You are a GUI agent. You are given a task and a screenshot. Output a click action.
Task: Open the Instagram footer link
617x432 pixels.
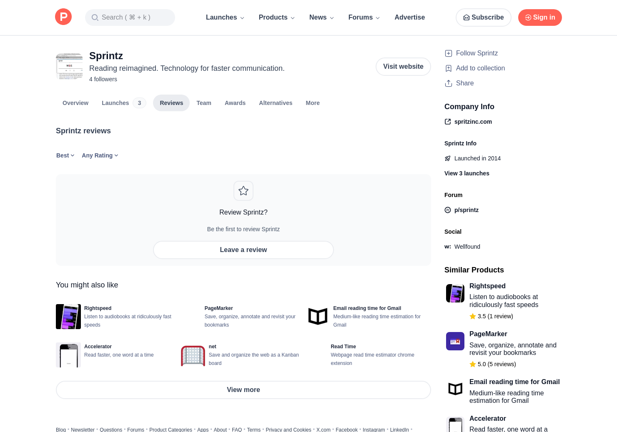[374, 430]
